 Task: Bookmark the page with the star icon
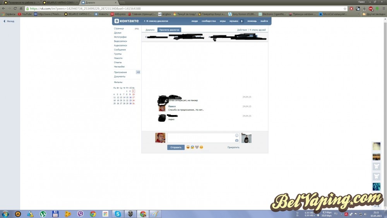tap(344, 9)
